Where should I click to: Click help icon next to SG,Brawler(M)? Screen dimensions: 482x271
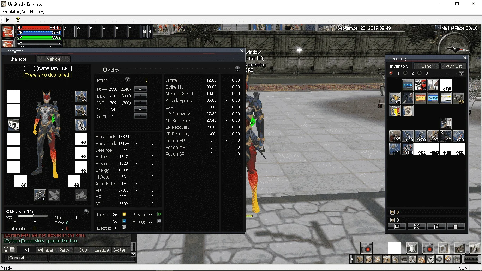[86, 212]
